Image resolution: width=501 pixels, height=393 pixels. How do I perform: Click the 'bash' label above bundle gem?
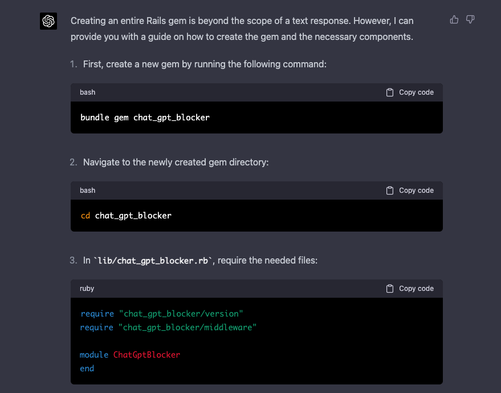tap(88, 92)
